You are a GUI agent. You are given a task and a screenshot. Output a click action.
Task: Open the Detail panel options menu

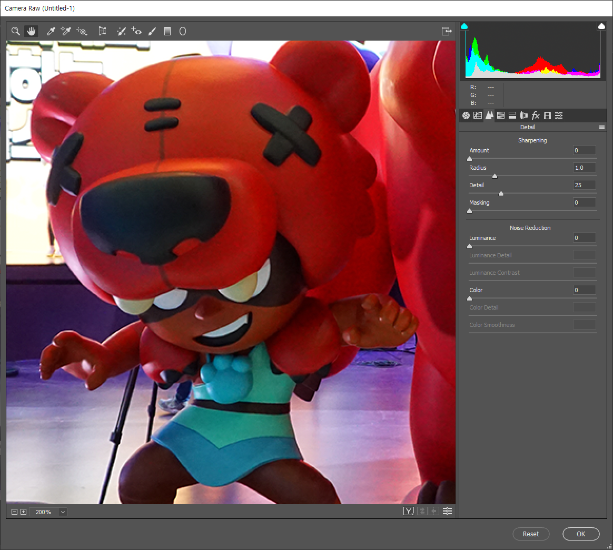pyautogui.click(x=601, y=127)
